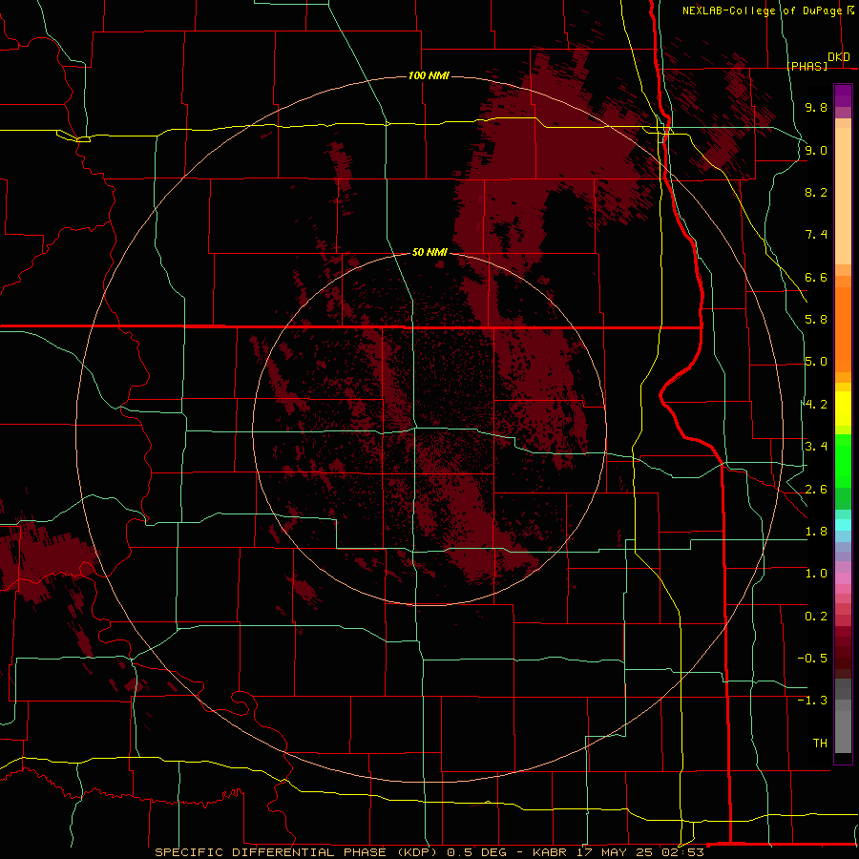Click the 50 NMI range ring label
This screenshot has height=859, width=859.
[429, 253]
